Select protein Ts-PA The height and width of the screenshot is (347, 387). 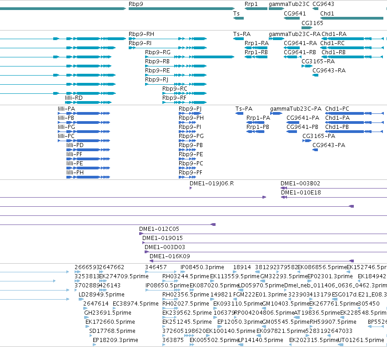click(244, 109)
